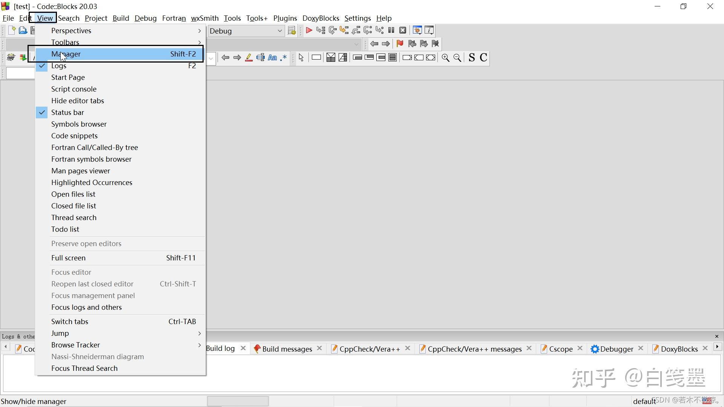This screenshot has height=407, width=724.
Task: Select Full screen menu entry
Action: [69, 258]
